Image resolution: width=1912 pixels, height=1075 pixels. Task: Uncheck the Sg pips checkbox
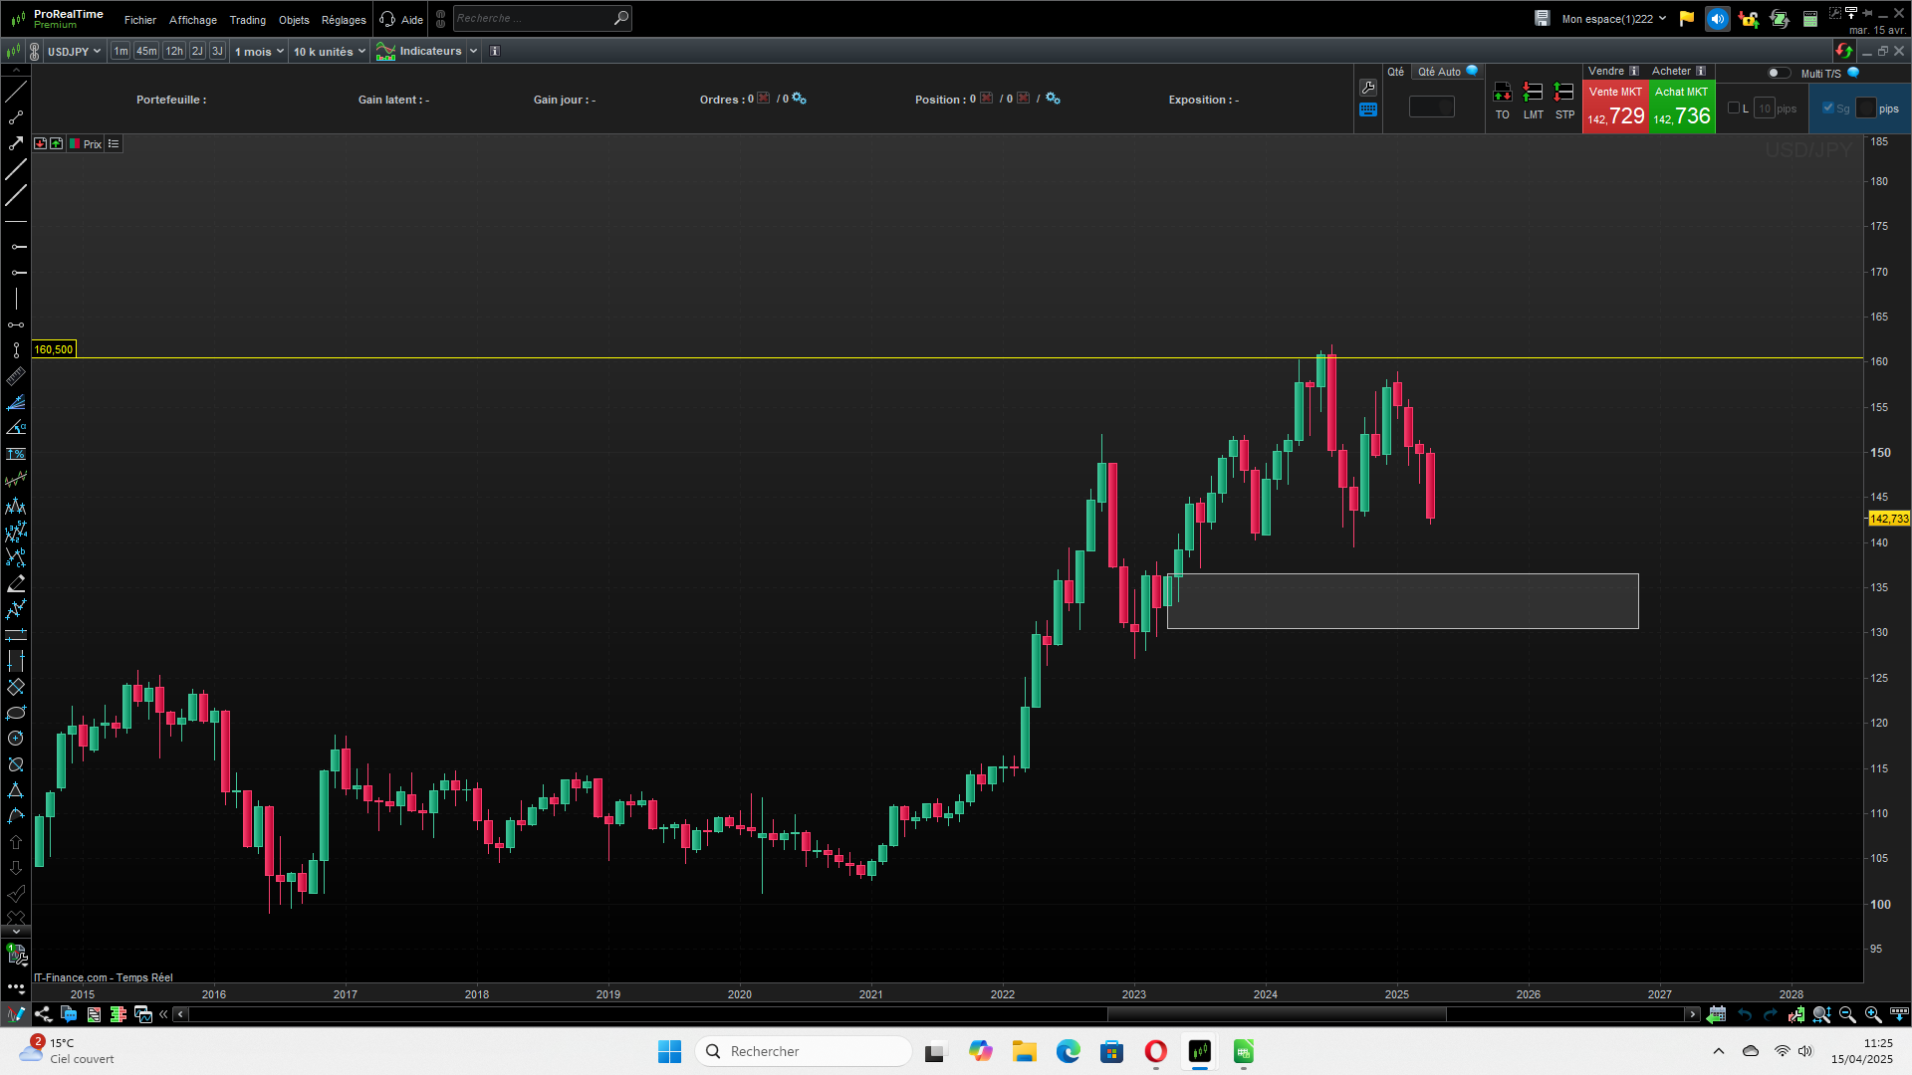(x=1828, y=108)
